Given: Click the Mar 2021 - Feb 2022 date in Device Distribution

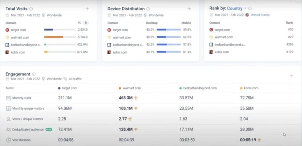Looking at the screenshot, I should click(x=127, y=15).
